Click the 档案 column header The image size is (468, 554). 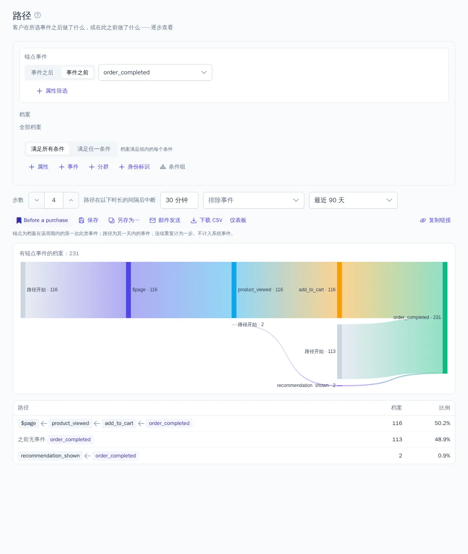pyautogui.click(x=396, y=408)
